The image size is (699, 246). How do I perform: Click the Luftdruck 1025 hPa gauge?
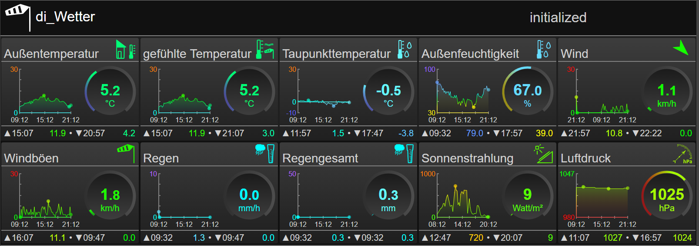click(667, 196)
